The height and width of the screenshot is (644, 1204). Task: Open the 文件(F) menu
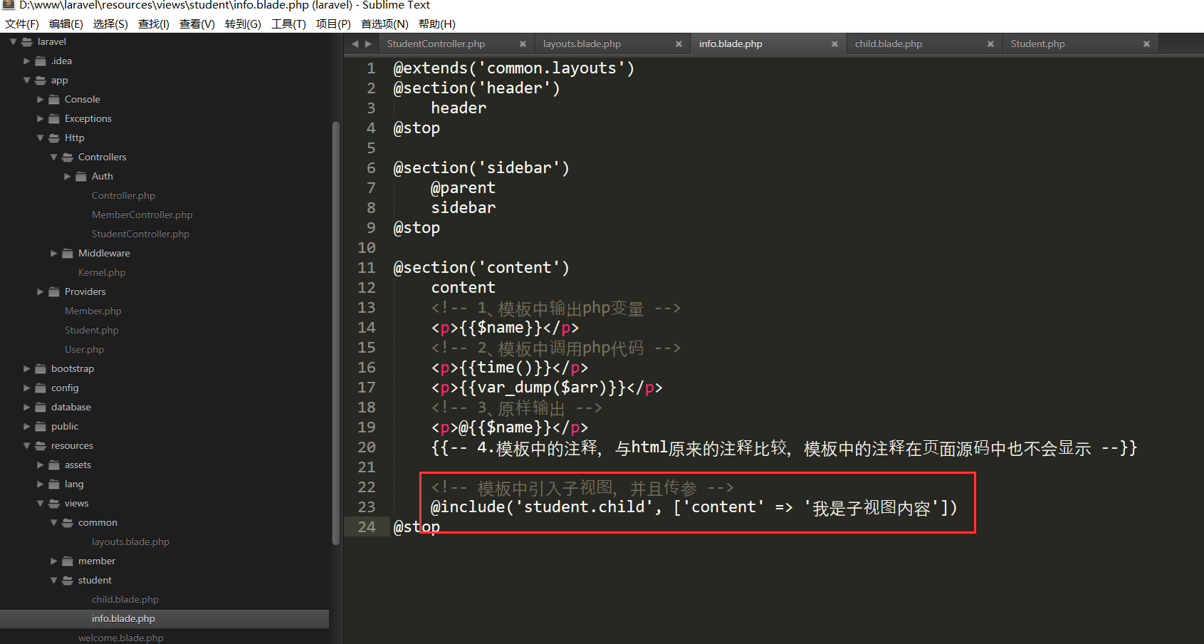(22, 24)
